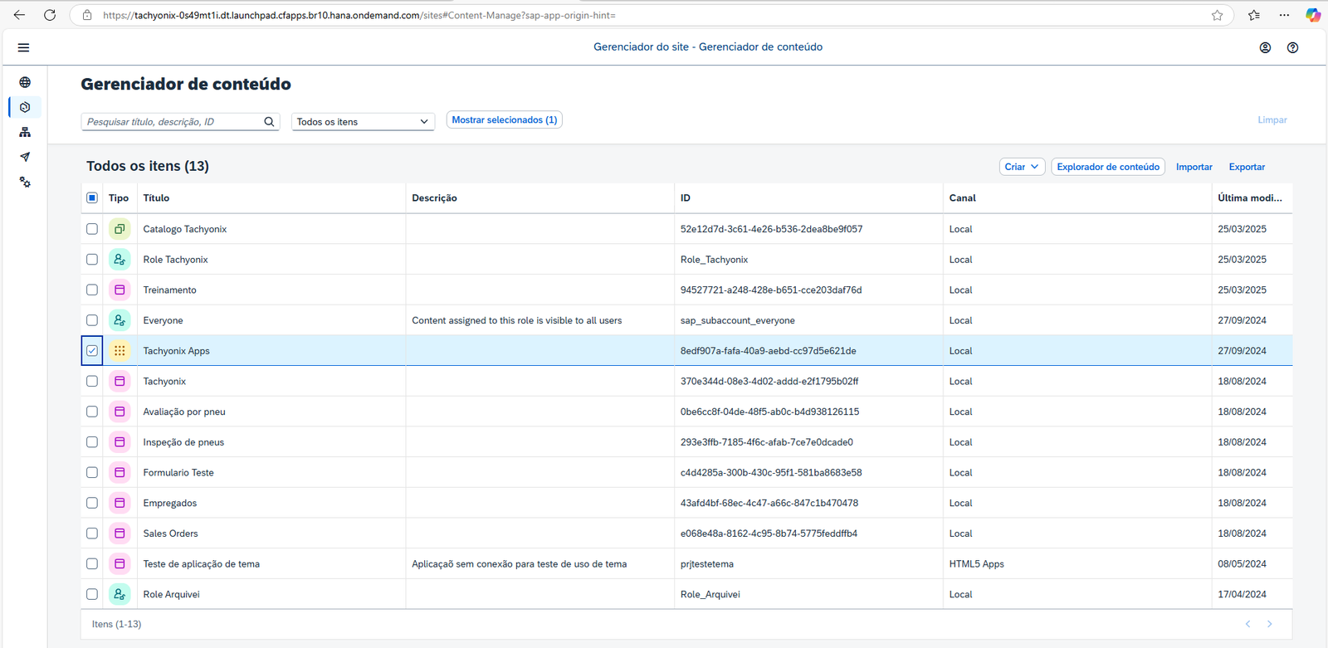Click the Importar link
Image resolution: width=1328 pixels, height=648 pixels.
(1194, 167)
